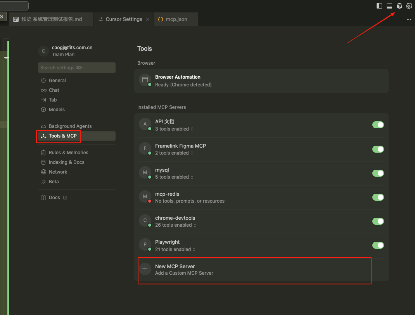Expand the 3 tools enabled list
This screenshot has height=315, width=415.
[x=174, y=129]
